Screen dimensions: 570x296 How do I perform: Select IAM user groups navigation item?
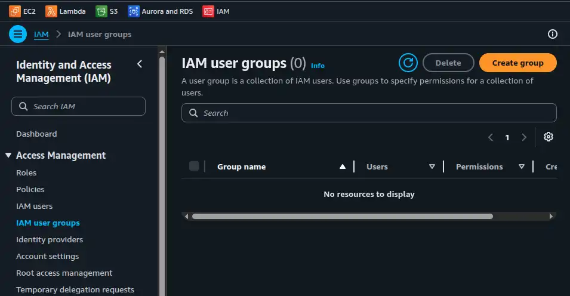click(x=48, y=223)
